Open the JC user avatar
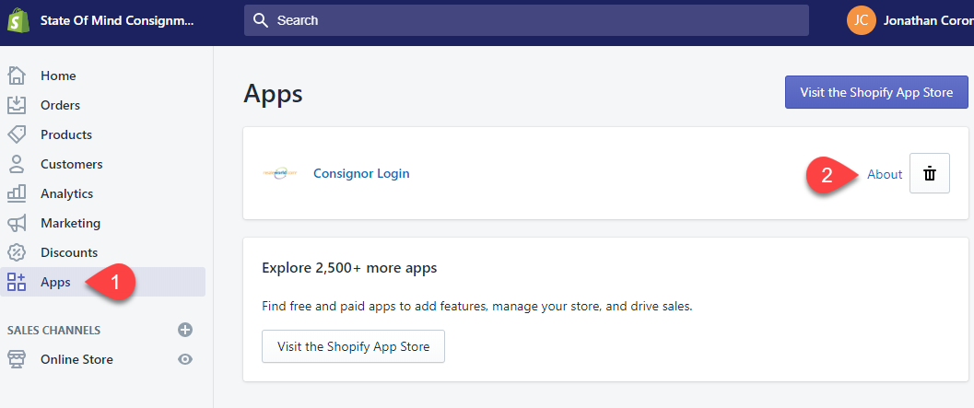Screen dimensions: 974x408 [861, 20]
